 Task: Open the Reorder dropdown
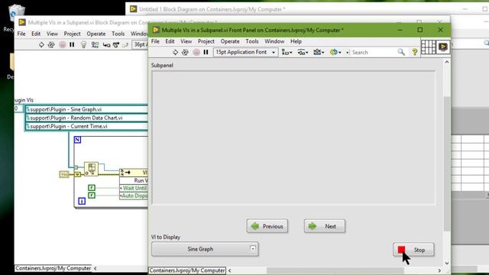pyautogui.click(x=335, y=53)
